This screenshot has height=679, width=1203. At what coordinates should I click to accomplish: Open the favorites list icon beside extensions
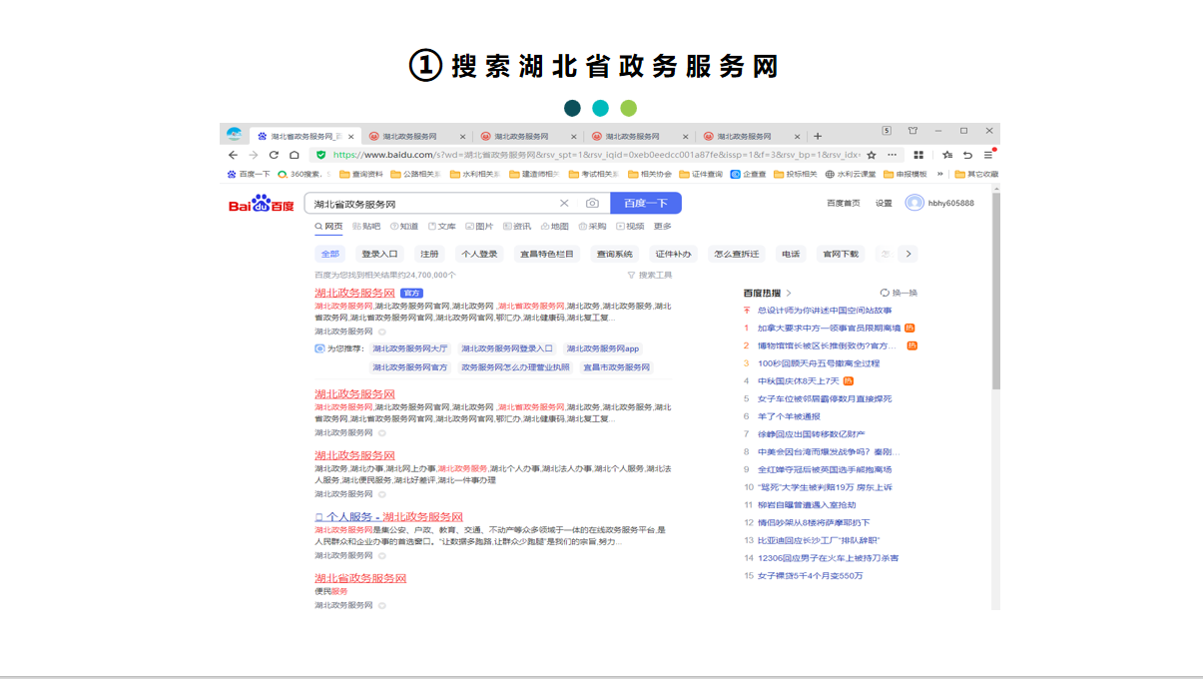pyautogui.click(x=947, y=155)
